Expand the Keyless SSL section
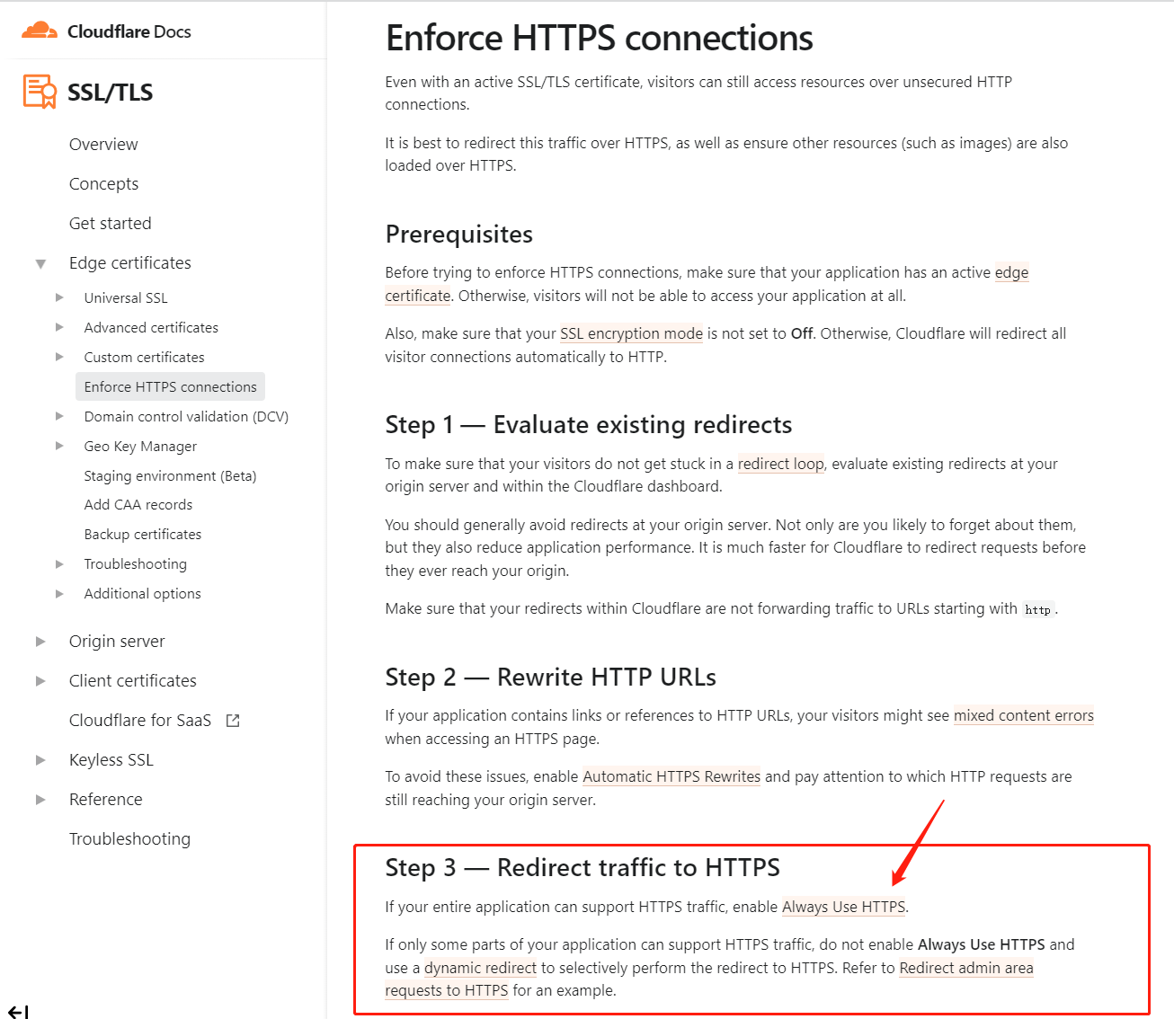The image size is (1174, 1019). [40, 760]
